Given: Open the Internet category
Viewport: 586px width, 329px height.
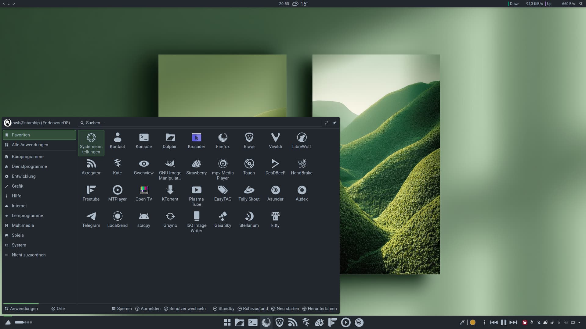Looking at the screenshot, I should [x=19, y=206].
